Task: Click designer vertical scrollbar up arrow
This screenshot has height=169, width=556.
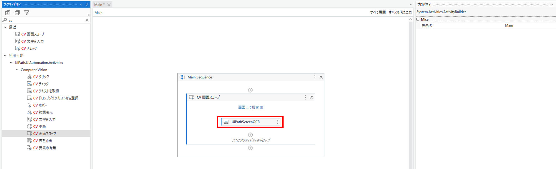Action: (x=411, y=19)
